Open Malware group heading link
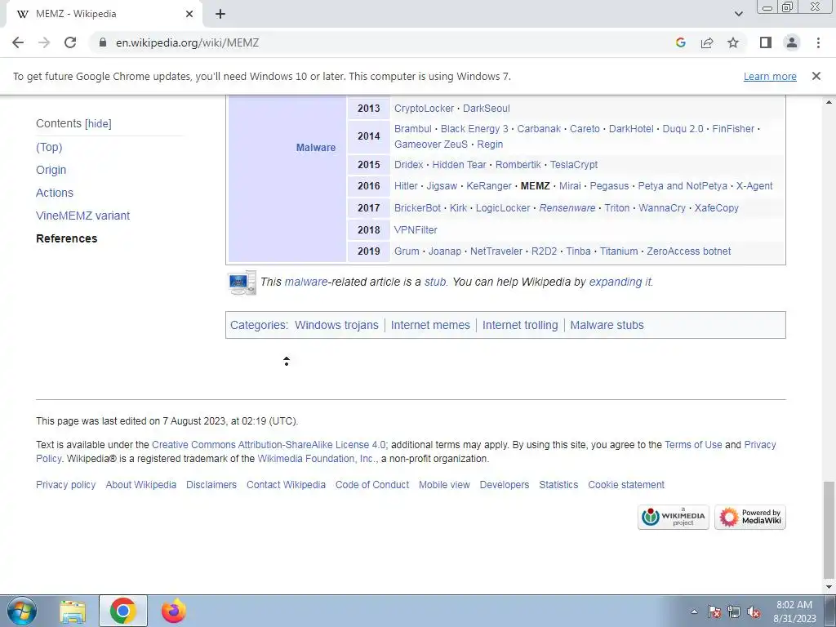This screenshot has height=627, width=836. point(316,148)
